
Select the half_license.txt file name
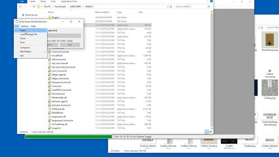[59, 59]
